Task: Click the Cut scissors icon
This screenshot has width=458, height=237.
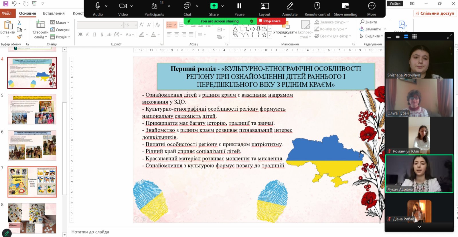Action: click(19, 23)
